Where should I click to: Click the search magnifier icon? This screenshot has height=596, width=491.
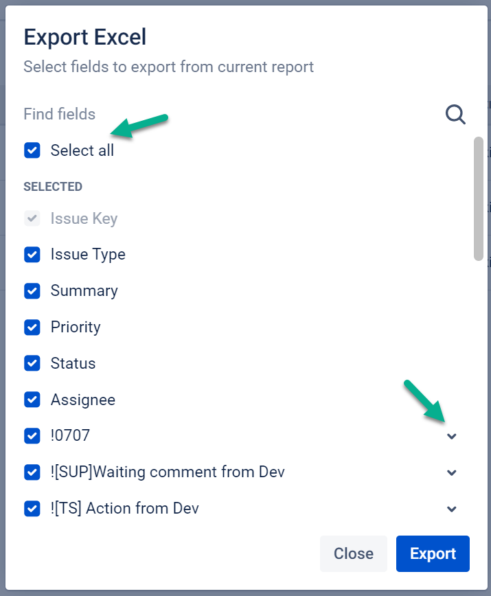[x=455, y=114]
